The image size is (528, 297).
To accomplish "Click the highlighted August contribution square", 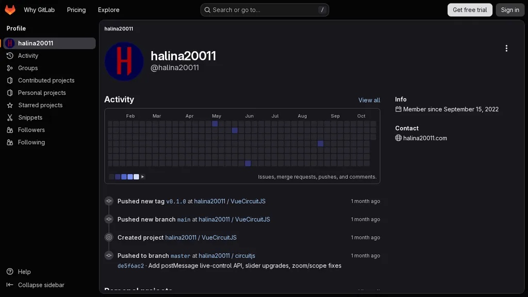I will (320, 143).
